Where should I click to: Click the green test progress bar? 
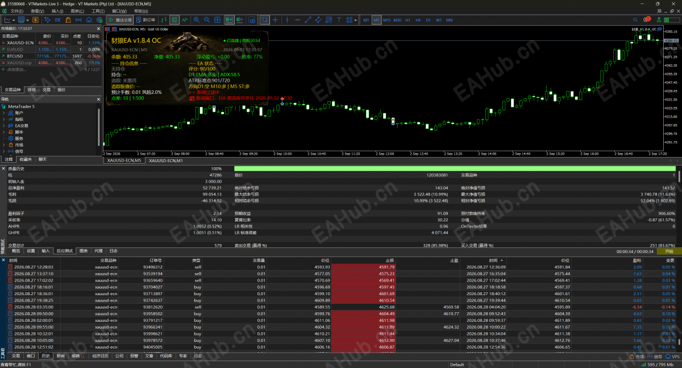pyautogui.click(x=455, y=168)
